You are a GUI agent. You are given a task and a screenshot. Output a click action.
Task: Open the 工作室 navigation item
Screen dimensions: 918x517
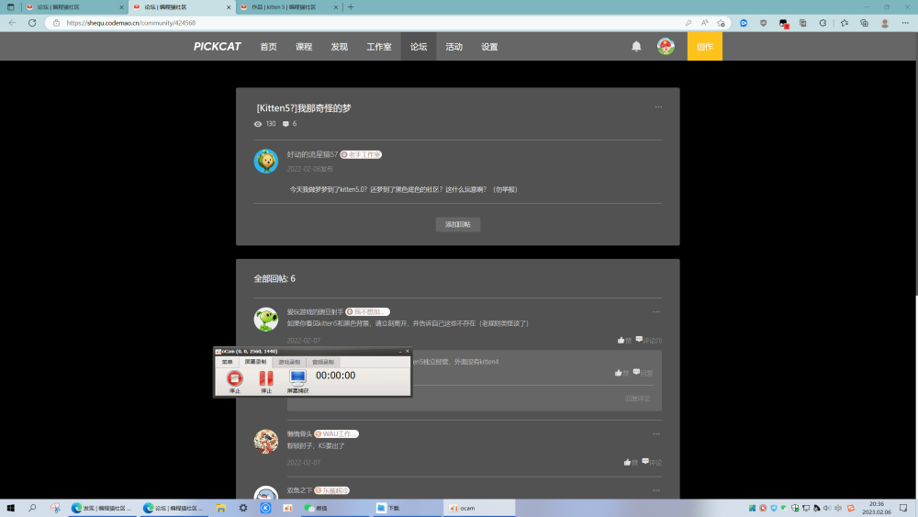click(x=379, y=47)
